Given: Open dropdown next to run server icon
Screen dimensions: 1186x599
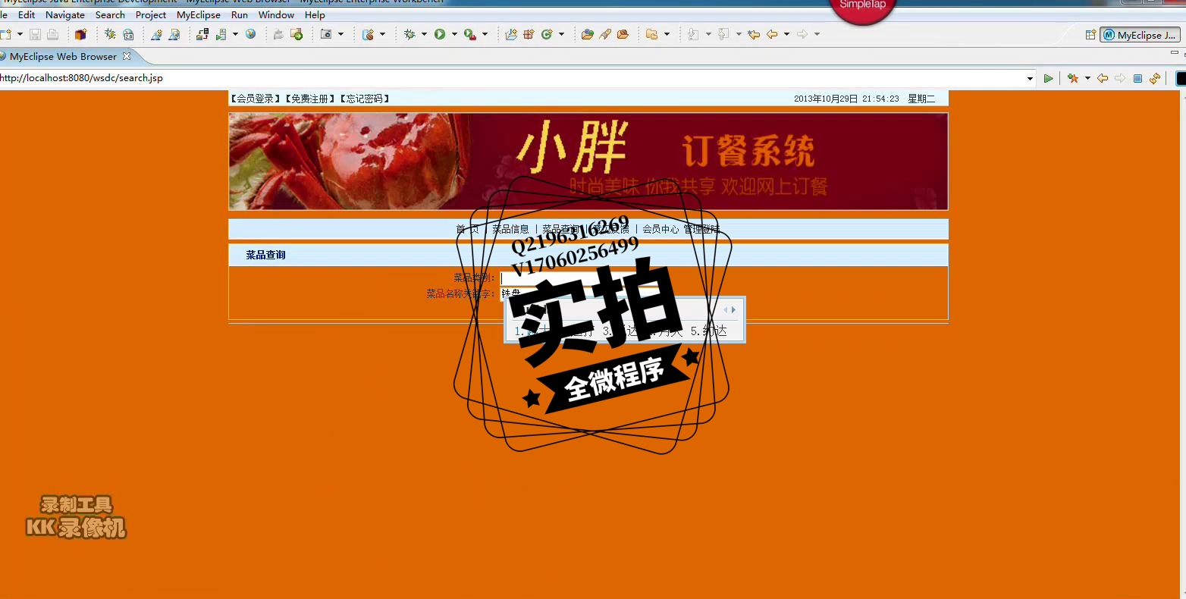Looking at the screenshot, I should [235, 34].
